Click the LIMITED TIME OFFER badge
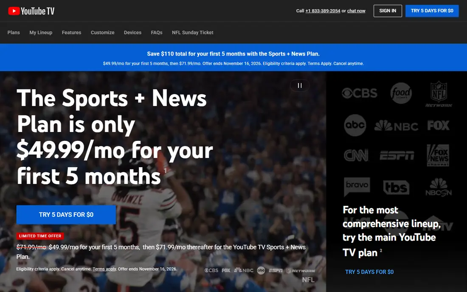 click(x=40, y=236)
